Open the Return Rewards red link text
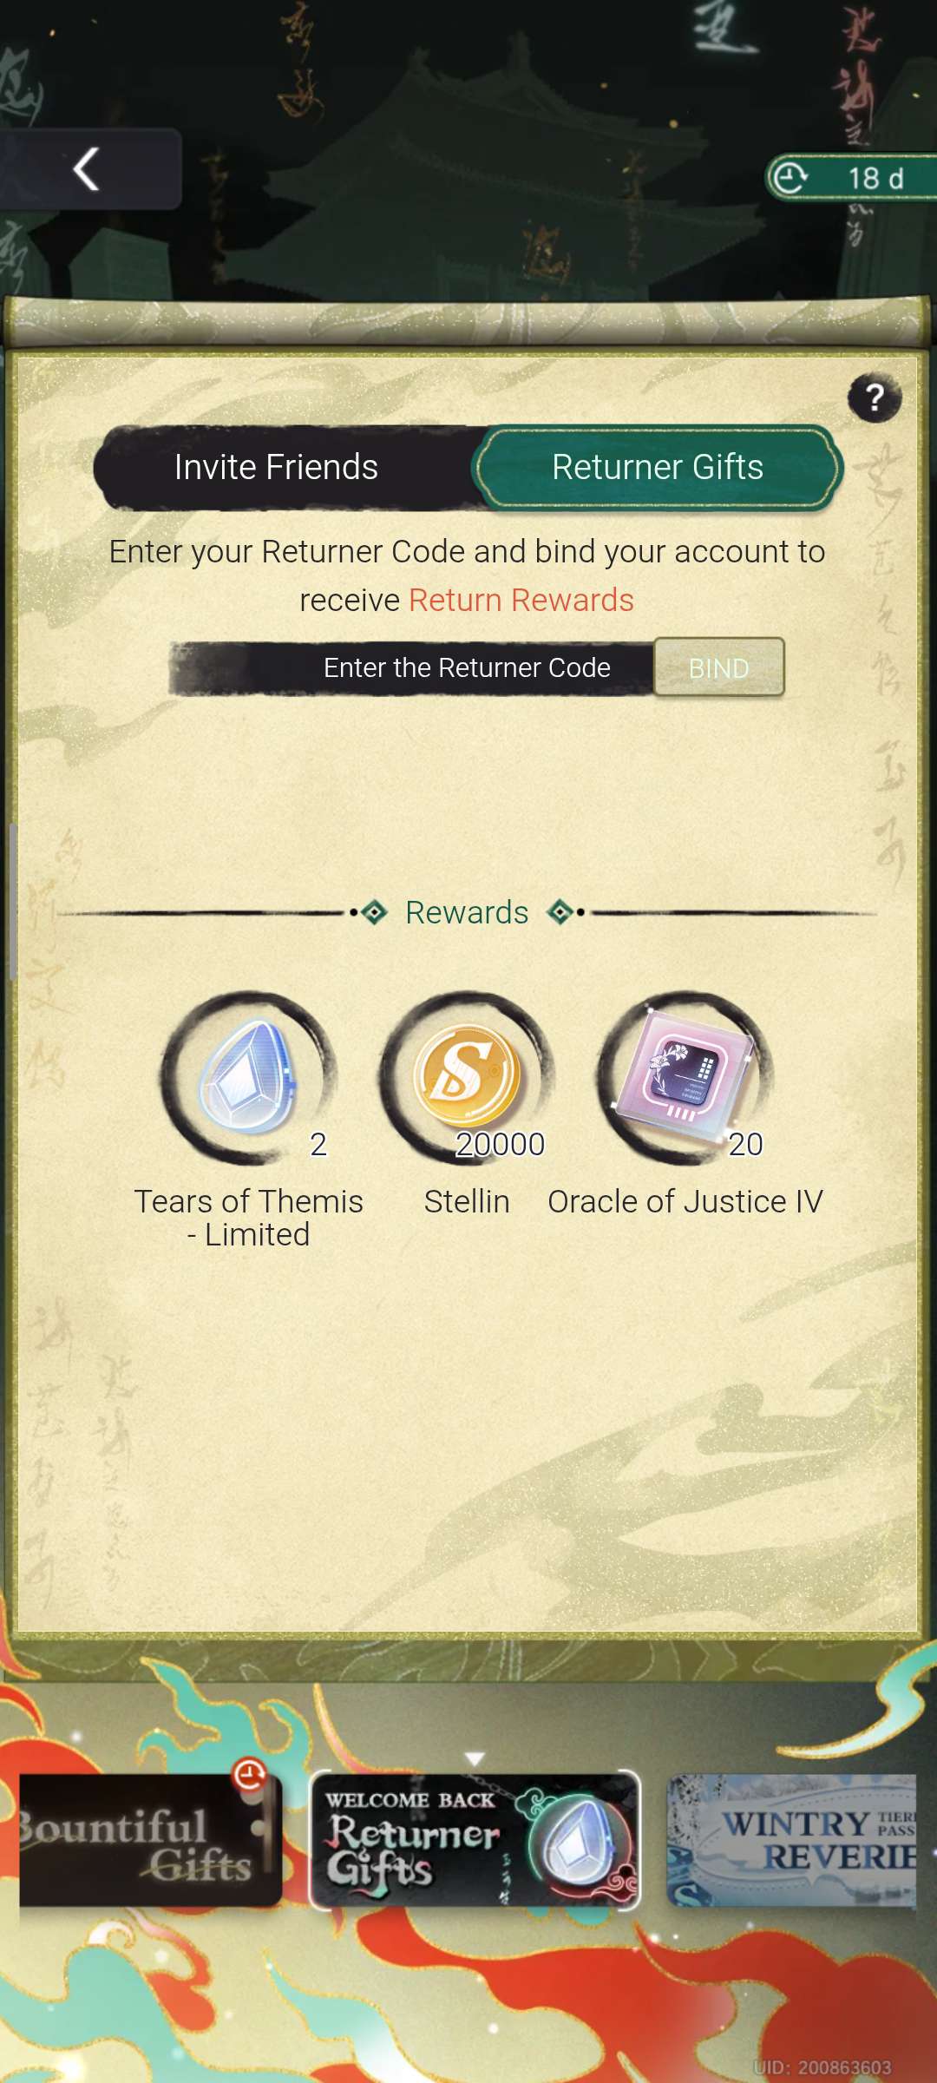Screen dimensions: 937x2083 coord(521,600)
